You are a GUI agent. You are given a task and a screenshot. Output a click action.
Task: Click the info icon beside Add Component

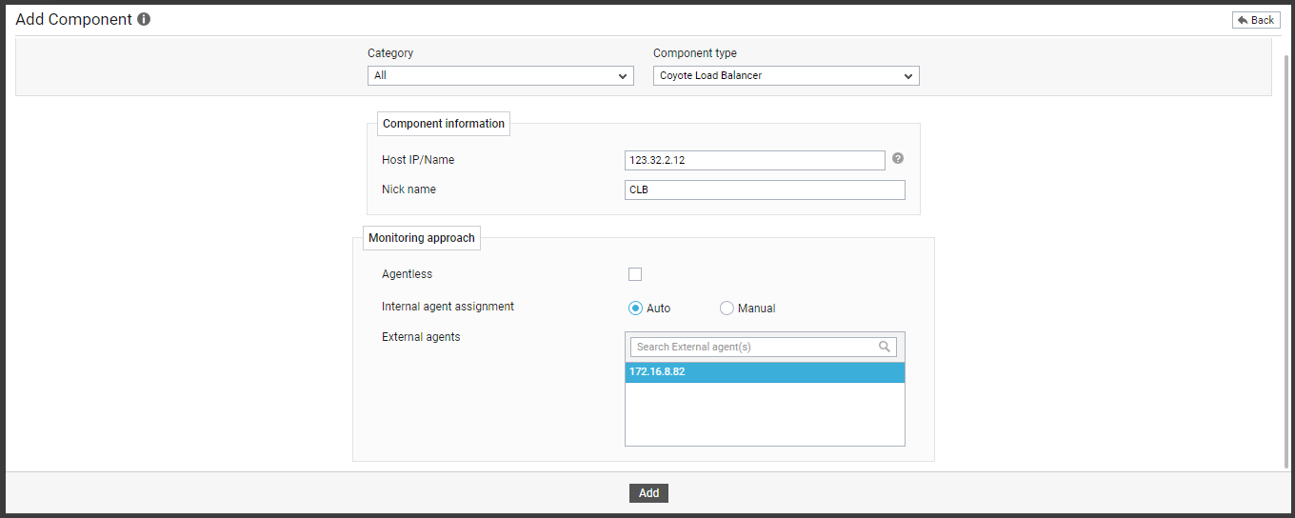144,19
